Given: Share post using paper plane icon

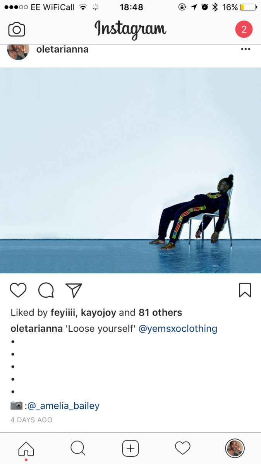Looking at the screenshot, I should [x=74, y=290].
